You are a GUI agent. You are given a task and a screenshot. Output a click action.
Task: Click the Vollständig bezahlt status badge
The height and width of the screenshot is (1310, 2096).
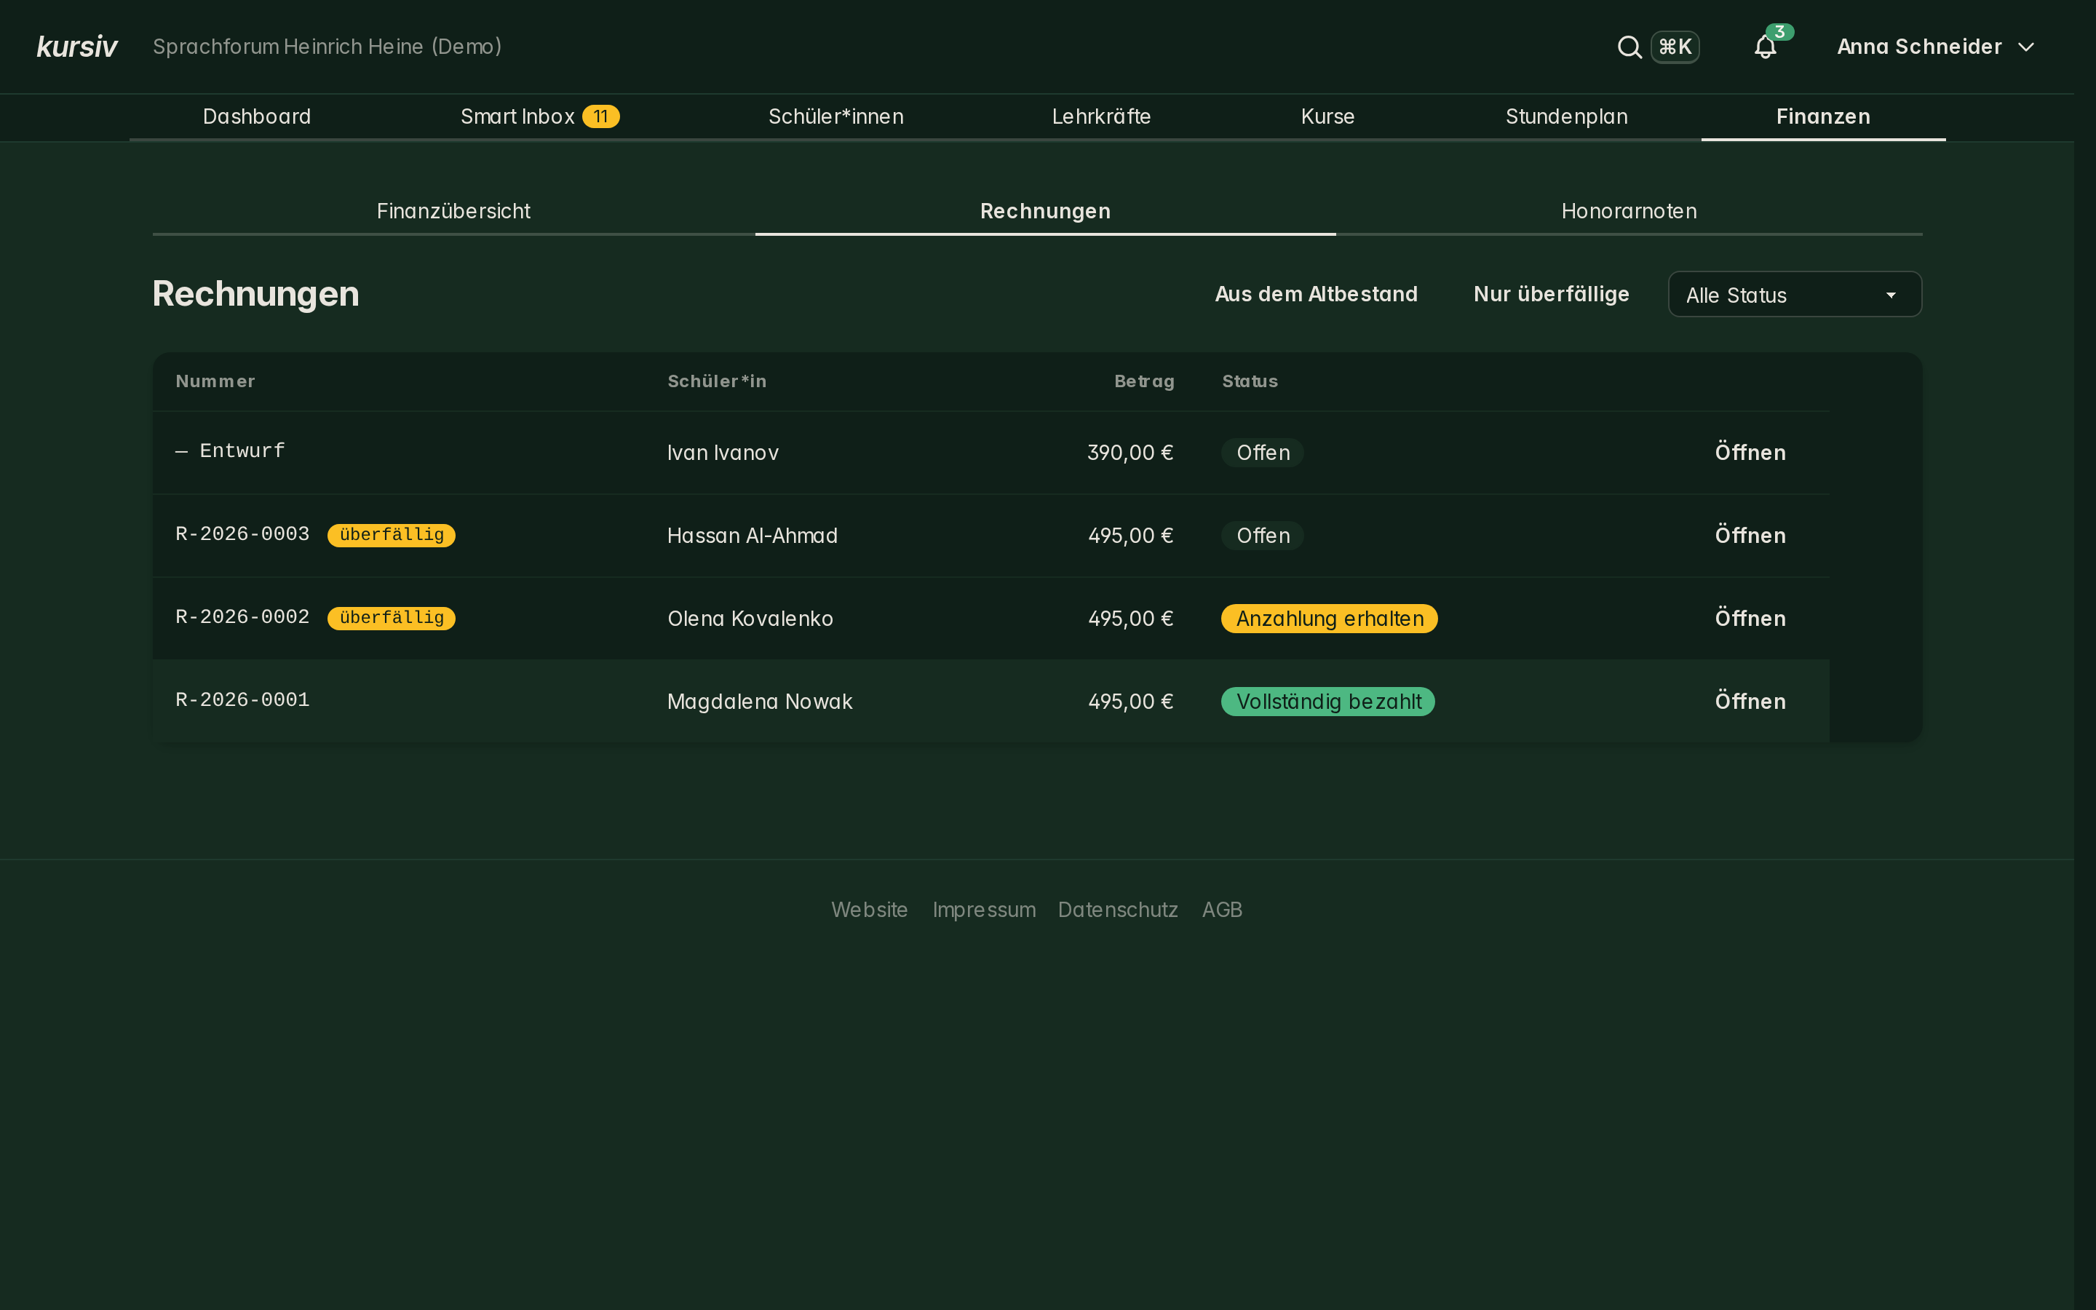[1327, 702]
